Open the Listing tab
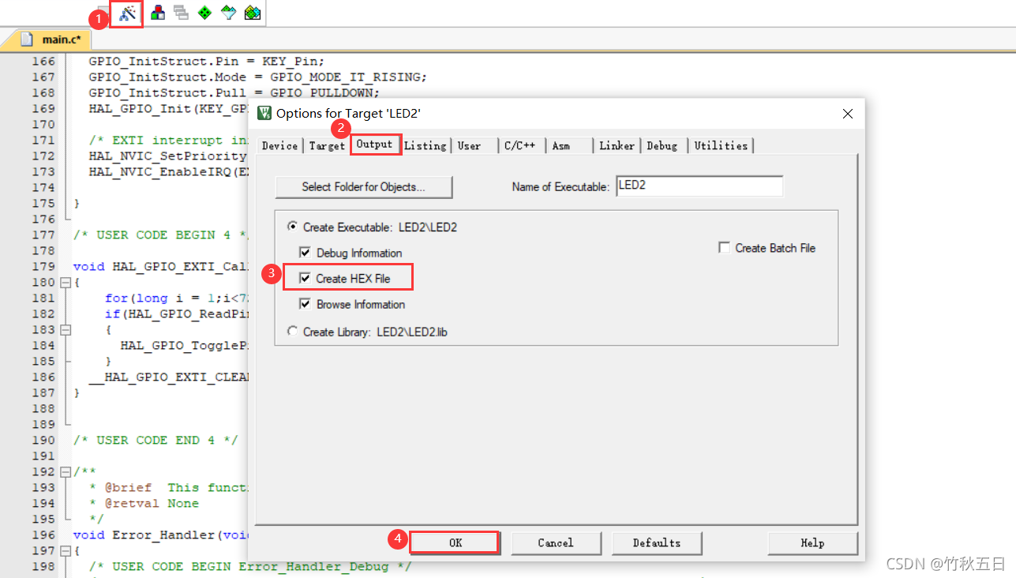This screenshot has height=578, width=1016. point(426,146)
